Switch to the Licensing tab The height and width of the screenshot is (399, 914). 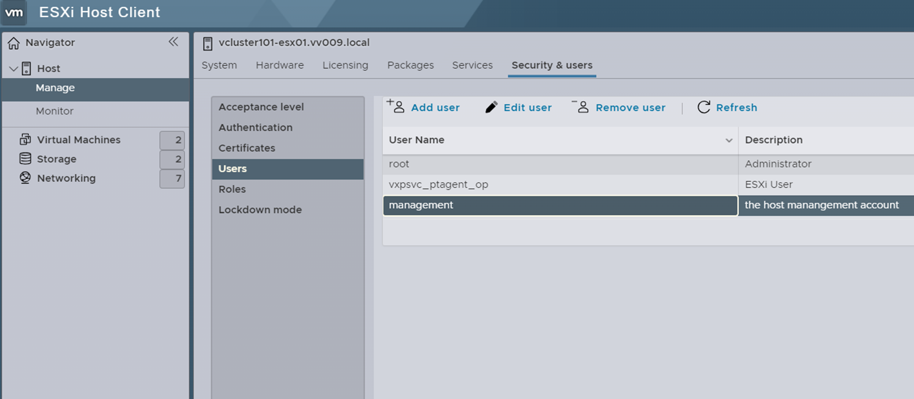(x=345, y=65)
